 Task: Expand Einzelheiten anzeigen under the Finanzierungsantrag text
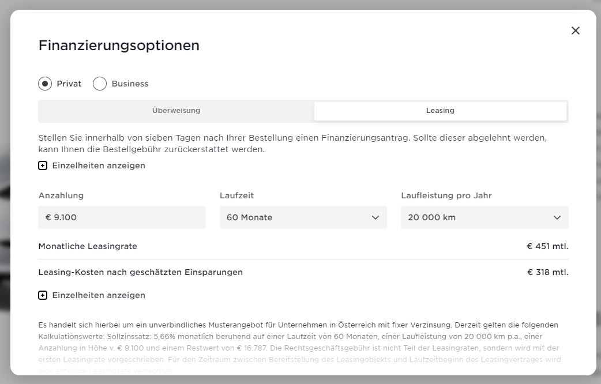(92, 165)
